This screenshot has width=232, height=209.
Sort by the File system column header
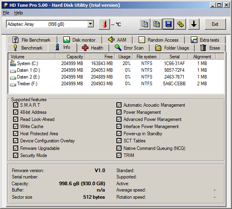[146, 57]
